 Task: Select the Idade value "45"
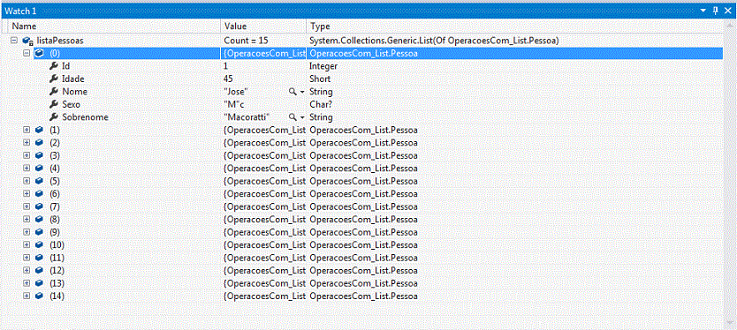tap(228, 79)
